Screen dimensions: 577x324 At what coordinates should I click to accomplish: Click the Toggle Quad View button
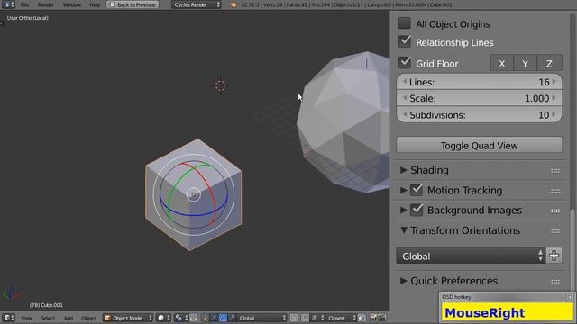[479, 146]
